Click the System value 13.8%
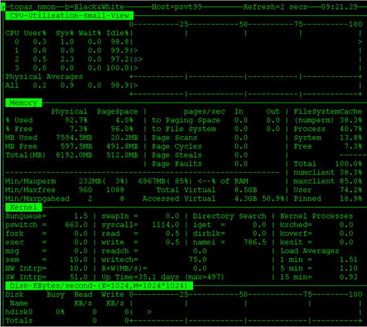This screenshot has width=367, height=327. tap(351, 137)
